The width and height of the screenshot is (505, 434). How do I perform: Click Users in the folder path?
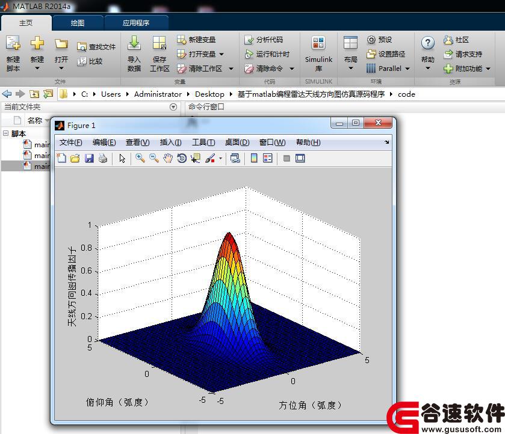111,94
